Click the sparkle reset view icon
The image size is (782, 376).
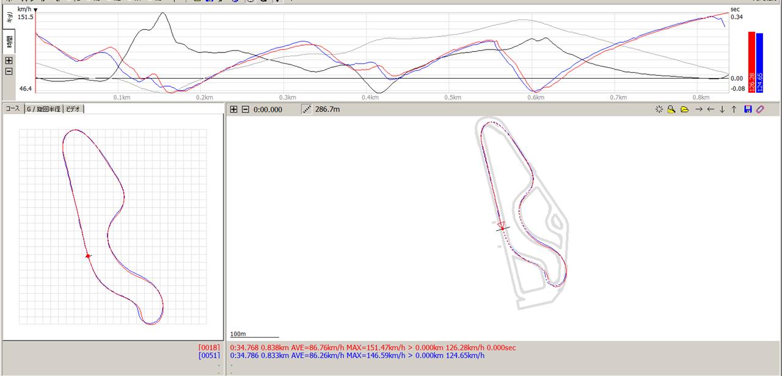click(659, 109)
